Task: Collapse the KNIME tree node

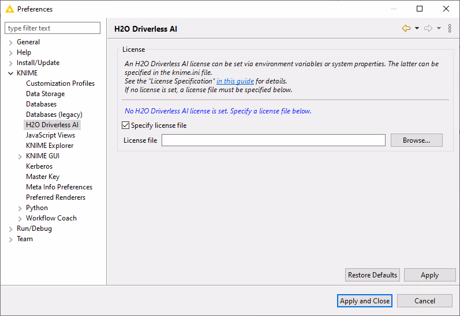Action: (10, 73)
